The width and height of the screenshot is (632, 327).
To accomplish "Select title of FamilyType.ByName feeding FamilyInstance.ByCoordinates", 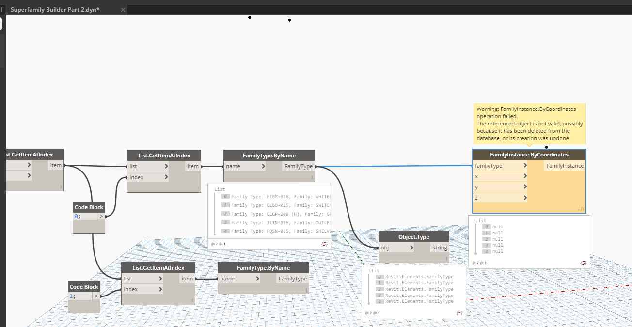I will [269, 156].
